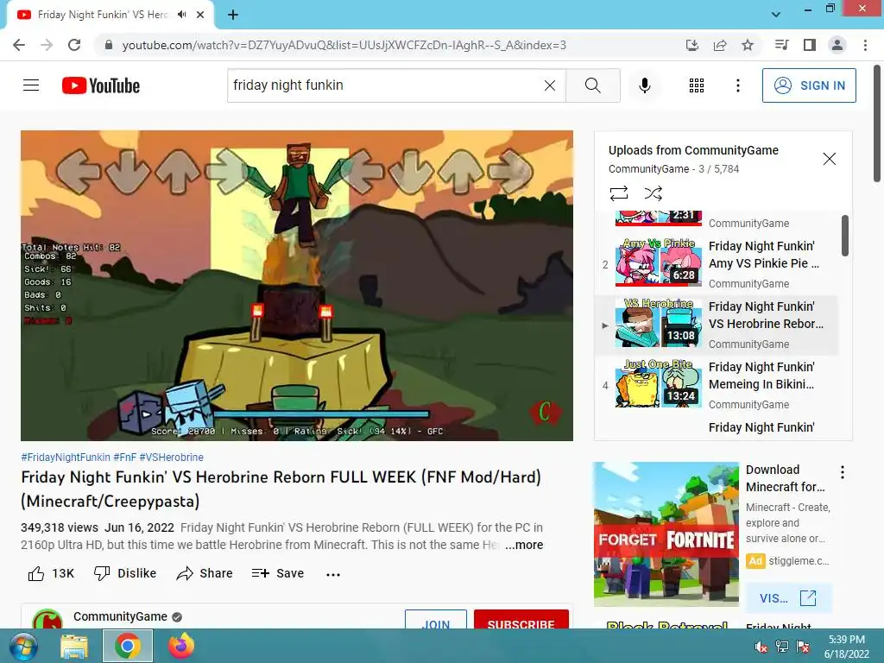884x663 pixels.
Task: Open the Minecraft ad options menu
Action: (x=843, y=472)
